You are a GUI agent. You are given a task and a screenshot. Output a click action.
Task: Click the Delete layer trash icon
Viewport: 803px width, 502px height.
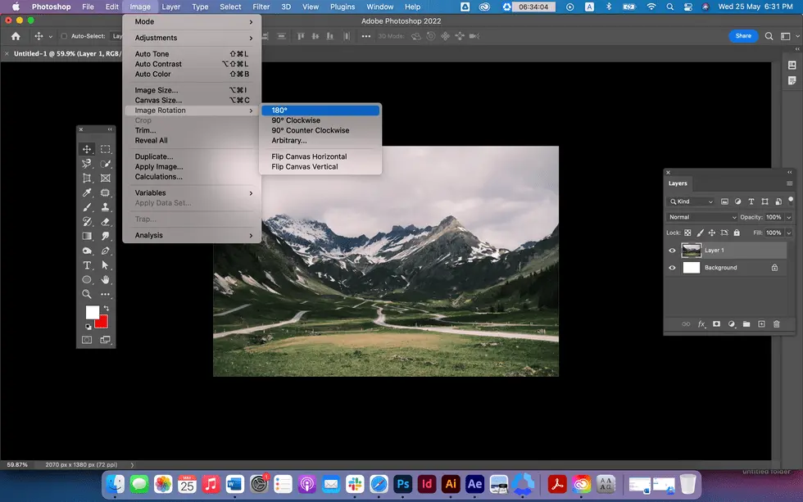[x=777, y=323]
